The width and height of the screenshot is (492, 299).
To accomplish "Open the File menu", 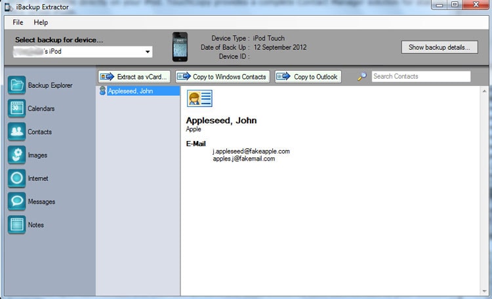I will tap(18, 22).
